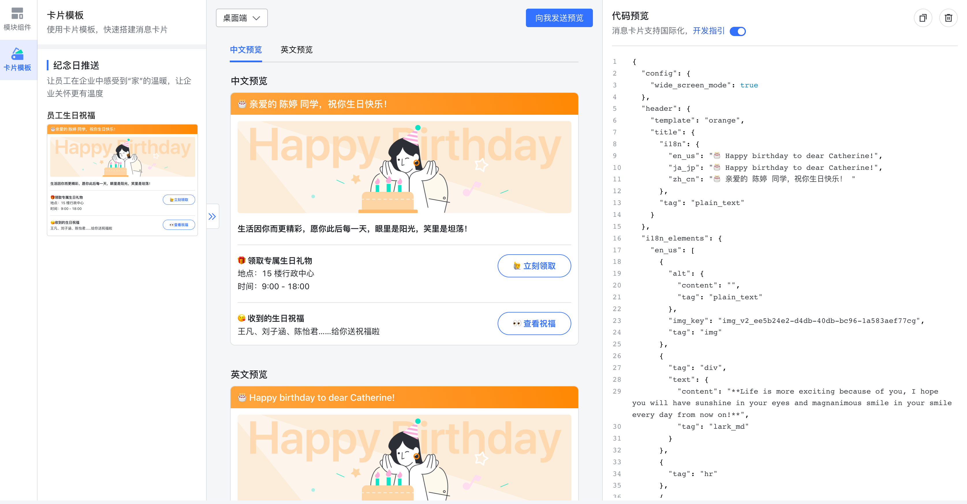Click the kiss emoji beside 收到的生日祝福
This screenshot has height=504, width=967.
click(241, 318)
